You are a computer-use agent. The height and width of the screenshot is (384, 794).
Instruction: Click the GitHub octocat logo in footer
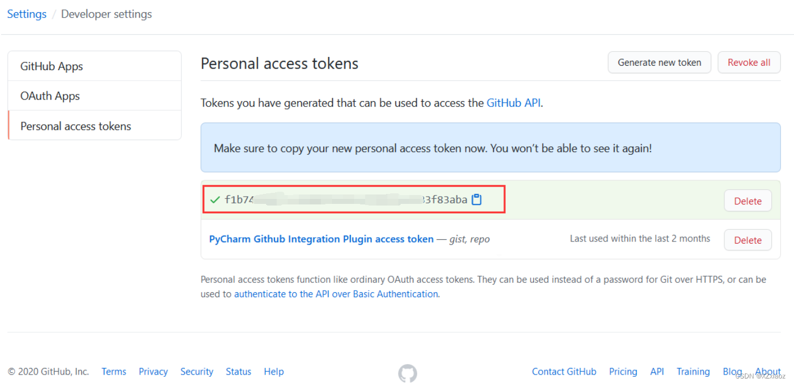[408, 374]
